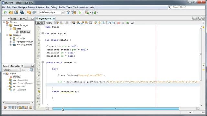Open Run Project dropdown arrow
This screenshot has width=207, height=116.
tap(83, 12)
